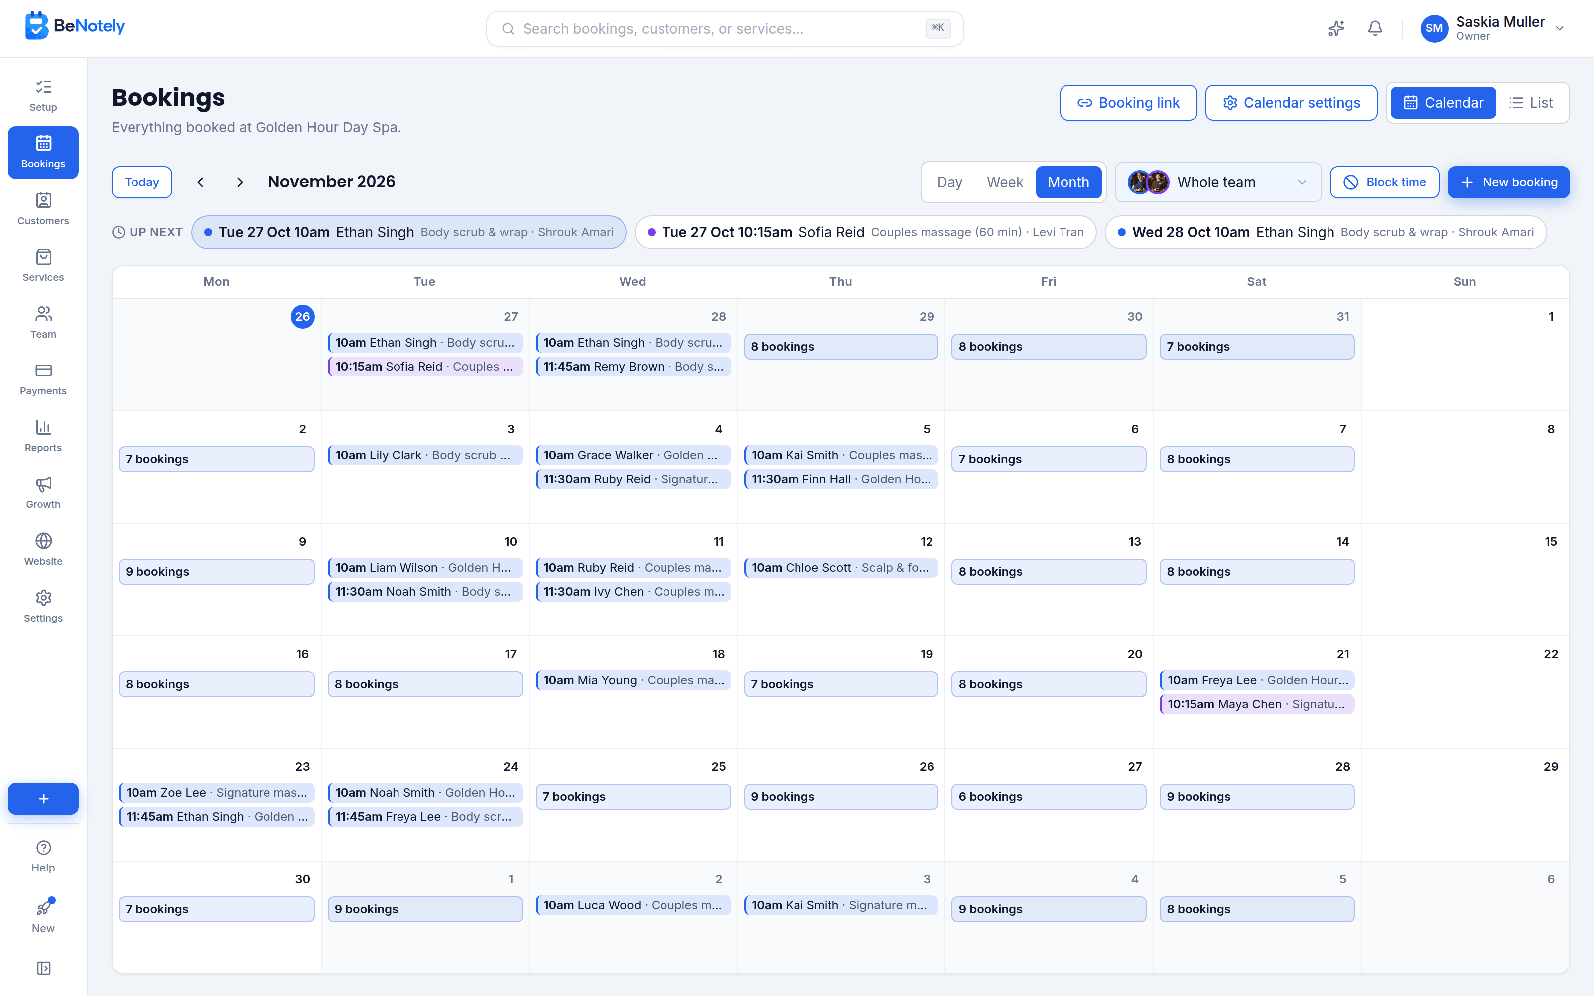This screenshot has height=996, width=1594.
Task: Switch to Week view
Action: (x=1005, y=182)
